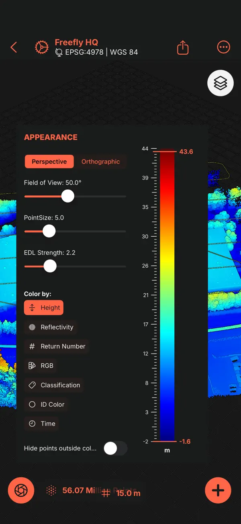This screenshot has width=241, height=524.
Task: Click the PointSize slider handle
Action: point(49,231)
